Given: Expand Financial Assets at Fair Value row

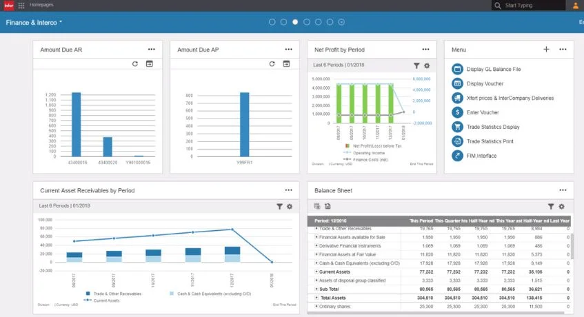Looking at the screenshot, I should pos(316,254).
